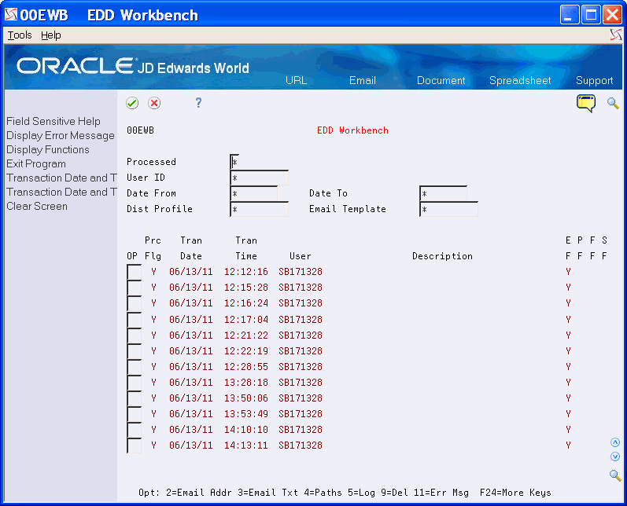This screenshot has width=627, height=506.
Task: Click time value 12:28:55
Action: pyautogui.click(x=246, y=367)
